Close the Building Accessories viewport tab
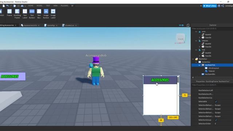This screenshot has height=131, width=233. pos(16,25)
